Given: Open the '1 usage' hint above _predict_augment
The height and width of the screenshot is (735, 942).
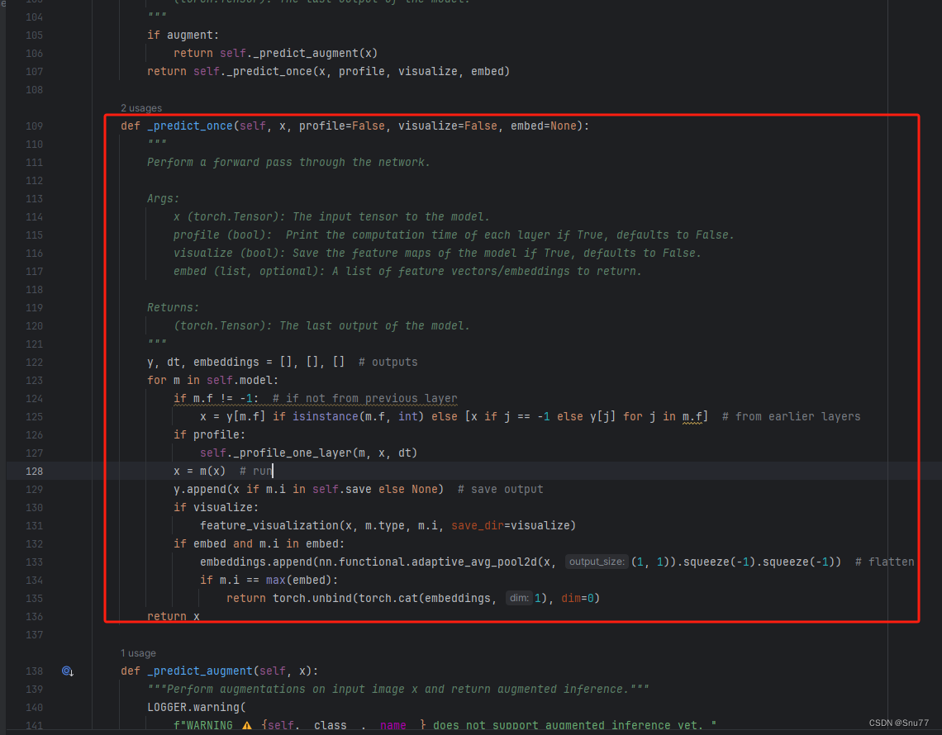Looking at the screenshot, I should [138, 652].
